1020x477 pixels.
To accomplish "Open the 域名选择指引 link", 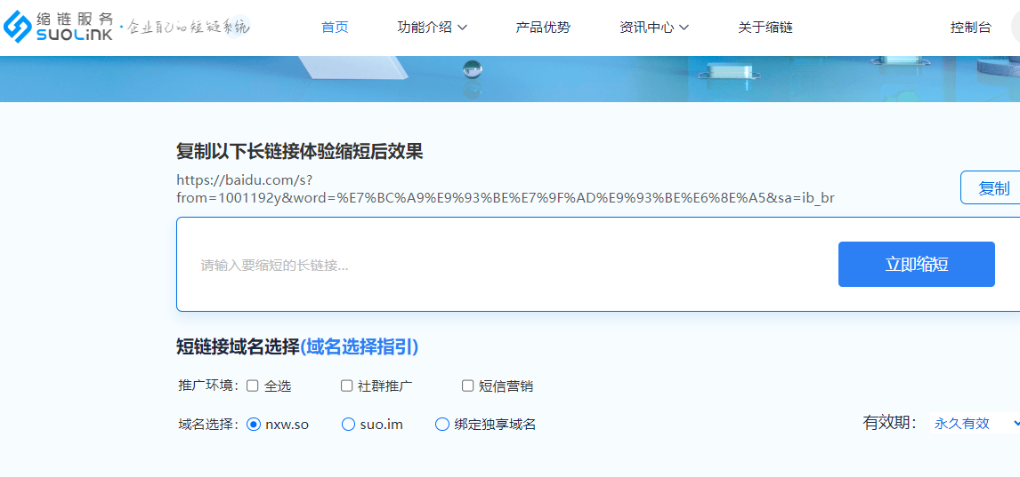I will click(x=360, y=346).
